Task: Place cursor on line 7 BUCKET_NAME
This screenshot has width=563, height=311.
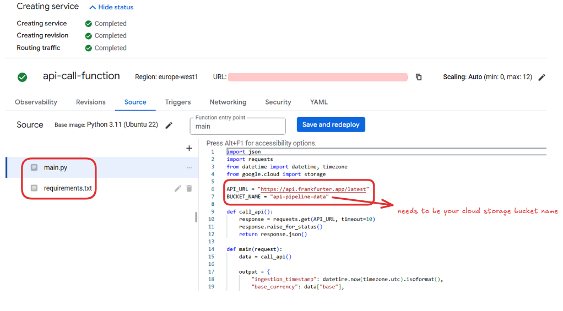Action: 278,197
